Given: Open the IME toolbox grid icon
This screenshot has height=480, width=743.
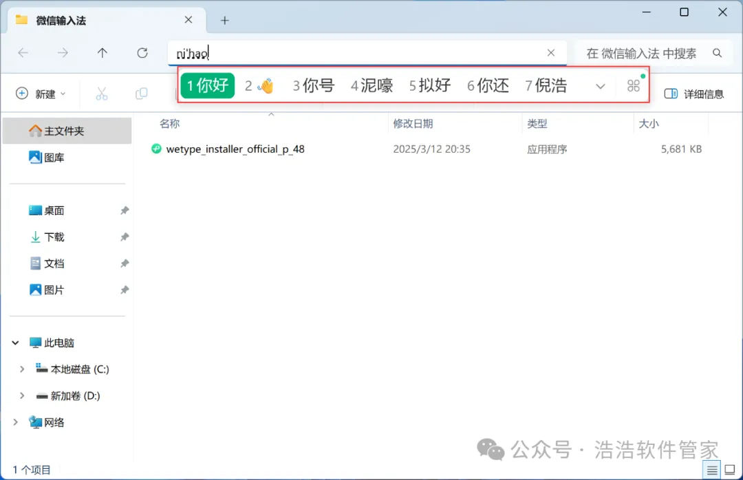Looking at the screenshot, I should pos(634,86).
